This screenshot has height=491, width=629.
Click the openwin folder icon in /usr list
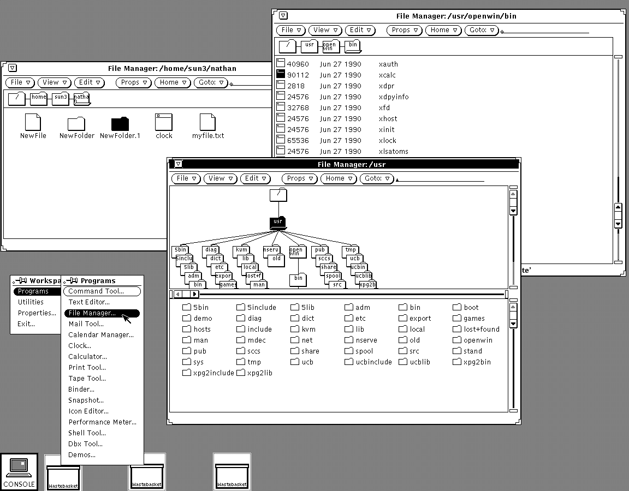[x=457, y=340]
